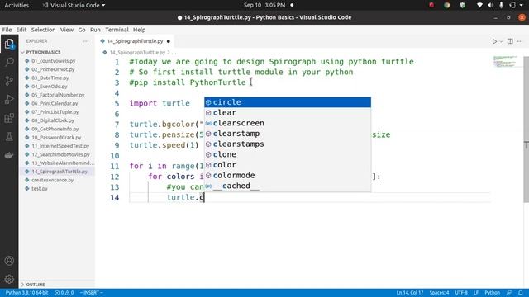
Task: Open Explorer panel More Actions ellipsis
Action: click(x=86, y=41)
